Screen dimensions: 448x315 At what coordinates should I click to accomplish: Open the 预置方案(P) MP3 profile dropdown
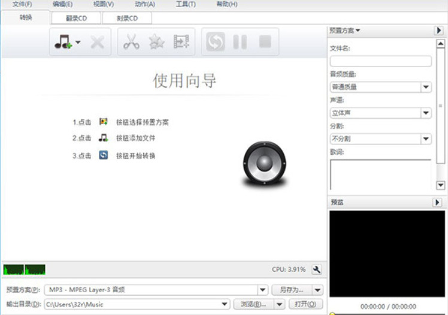coord(262,290)
